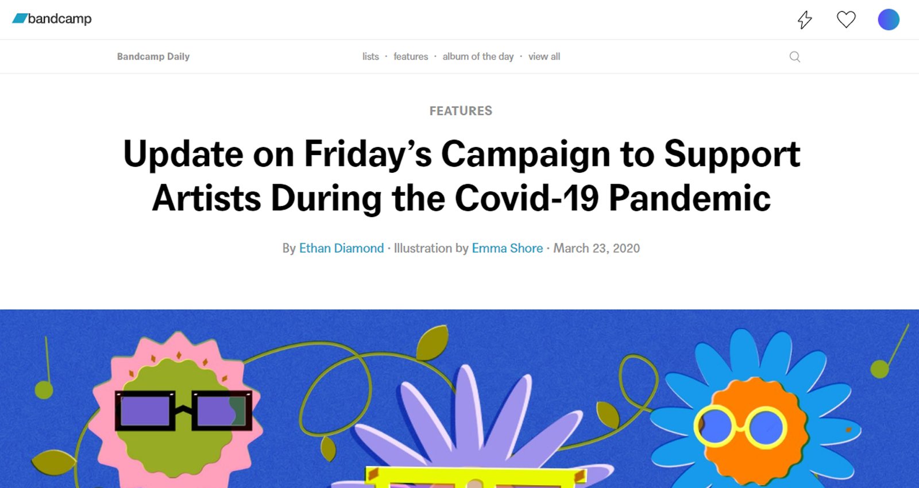Open the lists section

(370, 56)
